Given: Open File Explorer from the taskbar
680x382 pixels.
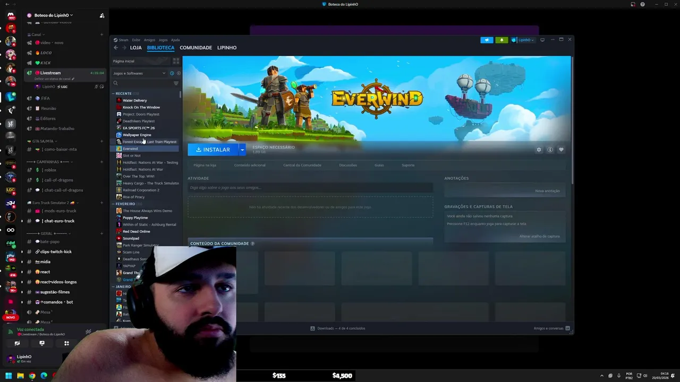Looking at the screenshot, I should 20,376.
